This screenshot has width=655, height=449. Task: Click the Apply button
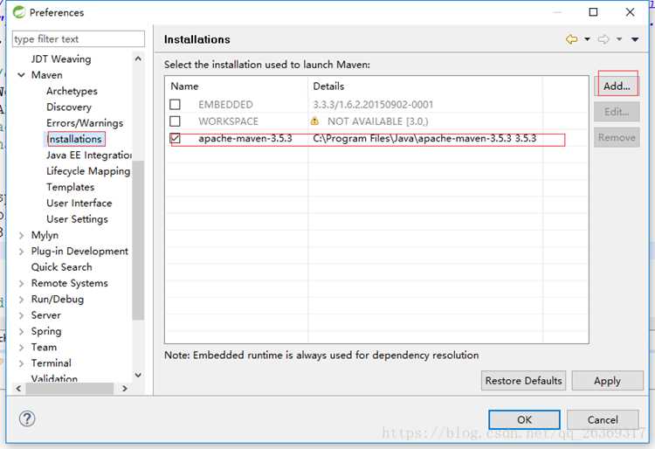coord(607,381)
